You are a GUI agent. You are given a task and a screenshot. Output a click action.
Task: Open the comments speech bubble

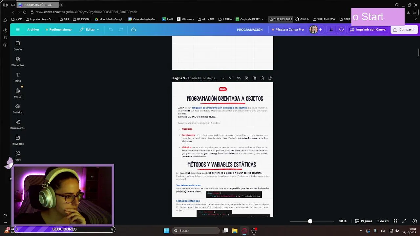point(341,29)
